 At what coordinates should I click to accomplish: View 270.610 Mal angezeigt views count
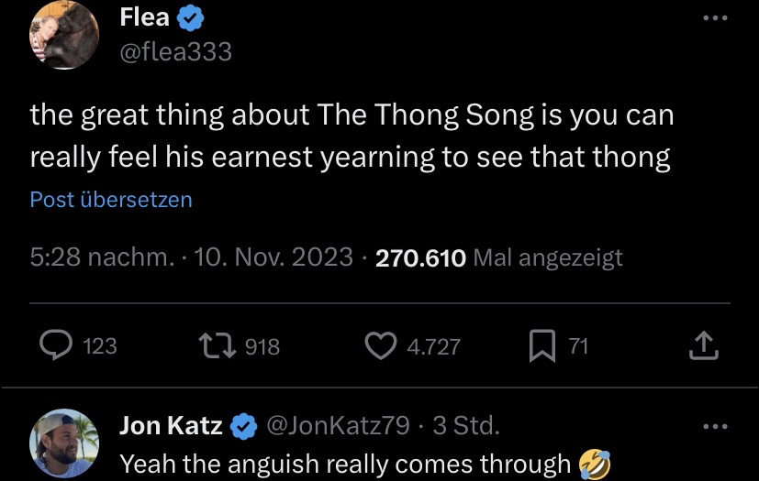tap(498, 257)
